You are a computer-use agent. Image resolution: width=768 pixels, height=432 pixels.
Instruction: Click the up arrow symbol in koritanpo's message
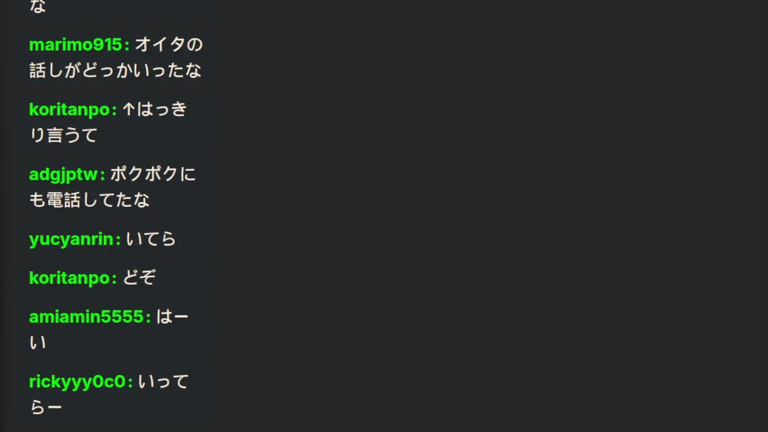[128, 109]
